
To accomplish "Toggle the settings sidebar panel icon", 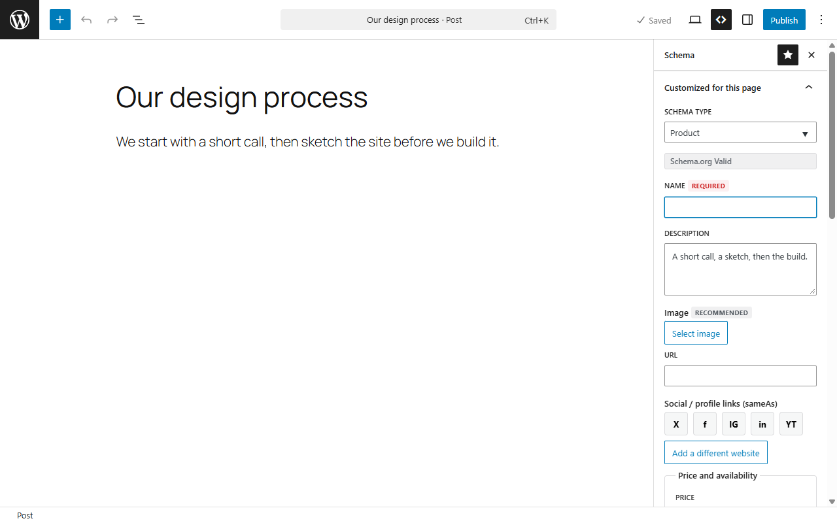I will tap(747, 20).
